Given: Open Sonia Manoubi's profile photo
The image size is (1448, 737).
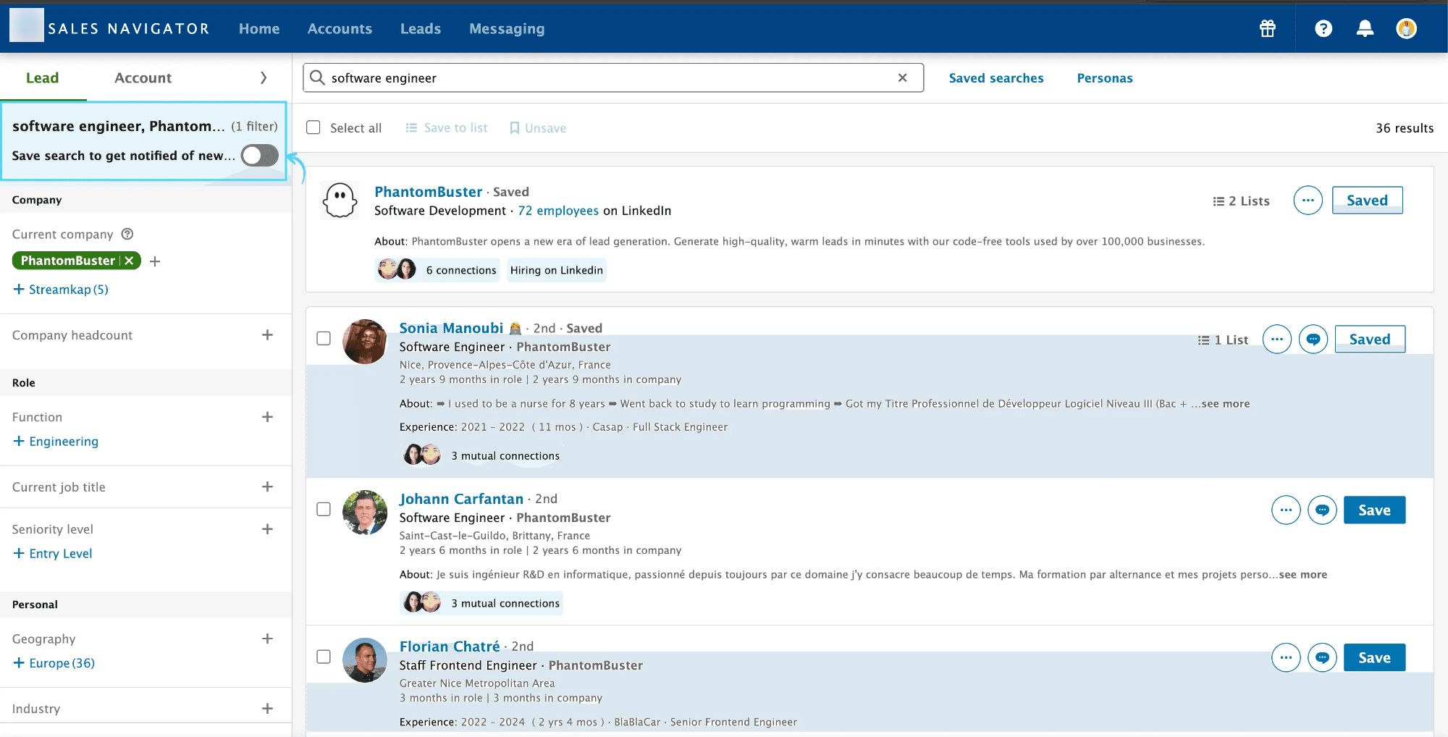Looking at the screenshot, I should click(364, 342).
